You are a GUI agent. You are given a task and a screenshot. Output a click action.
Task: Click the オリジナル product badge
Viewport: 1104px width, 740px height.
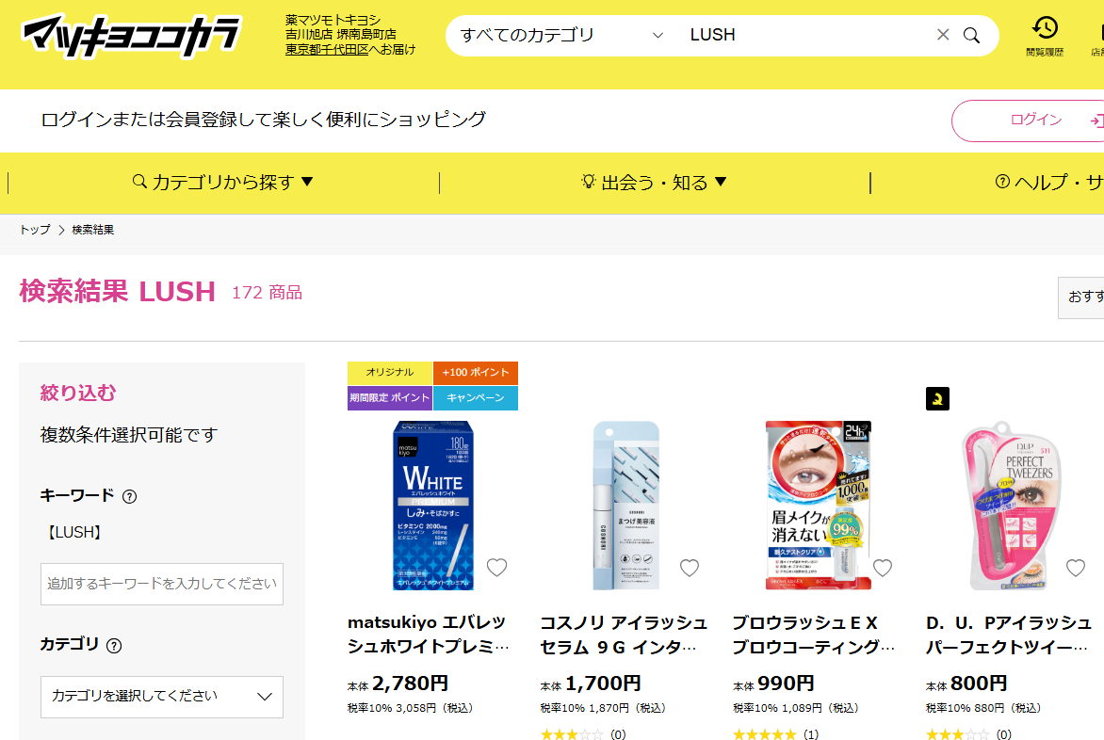coord(390,373)
